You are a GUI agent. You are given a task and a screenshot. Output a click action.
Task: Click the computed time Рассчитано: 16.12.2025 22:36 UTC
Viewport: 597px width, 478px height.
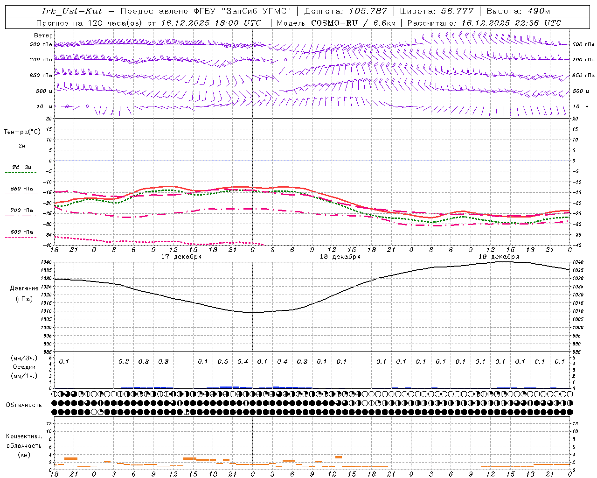[x=484, y=23]
